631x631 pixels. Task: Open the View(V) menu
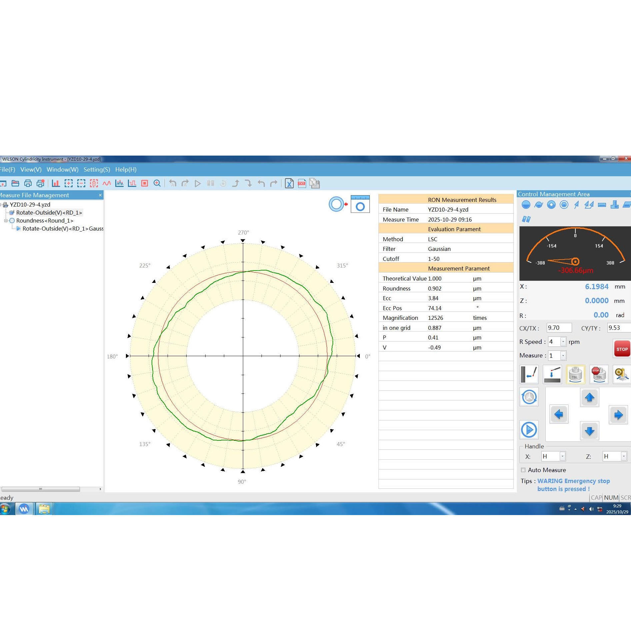[31, 170]
